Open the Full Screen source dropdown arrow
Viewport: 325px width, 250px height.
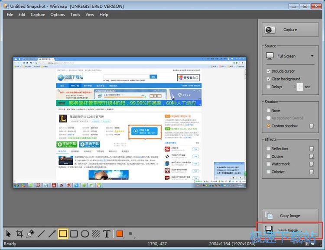click(x=312, y=56)
